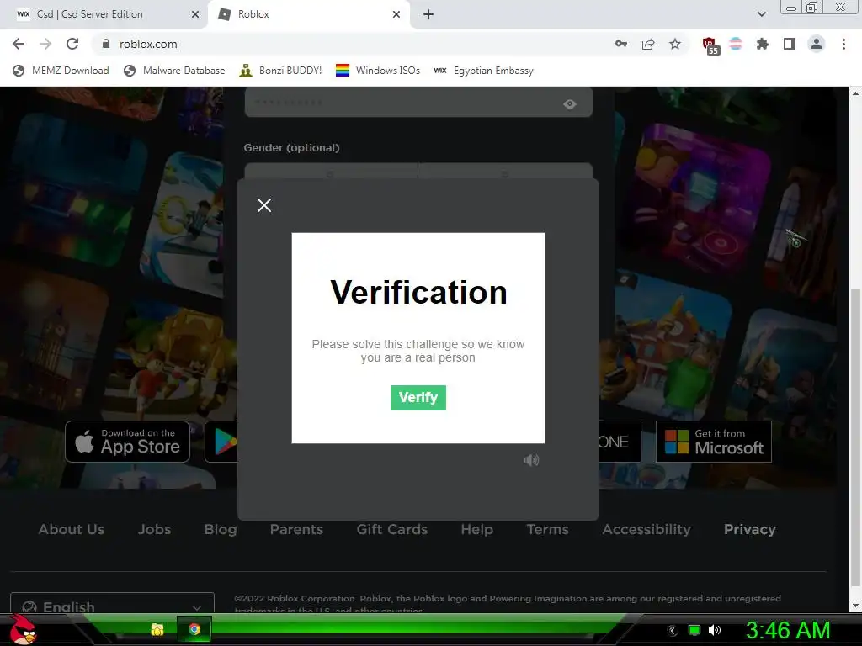The width and height of the screenshot is (862, 646).
Task: Expand the tab search chevron
Action: tap(761, 14)
